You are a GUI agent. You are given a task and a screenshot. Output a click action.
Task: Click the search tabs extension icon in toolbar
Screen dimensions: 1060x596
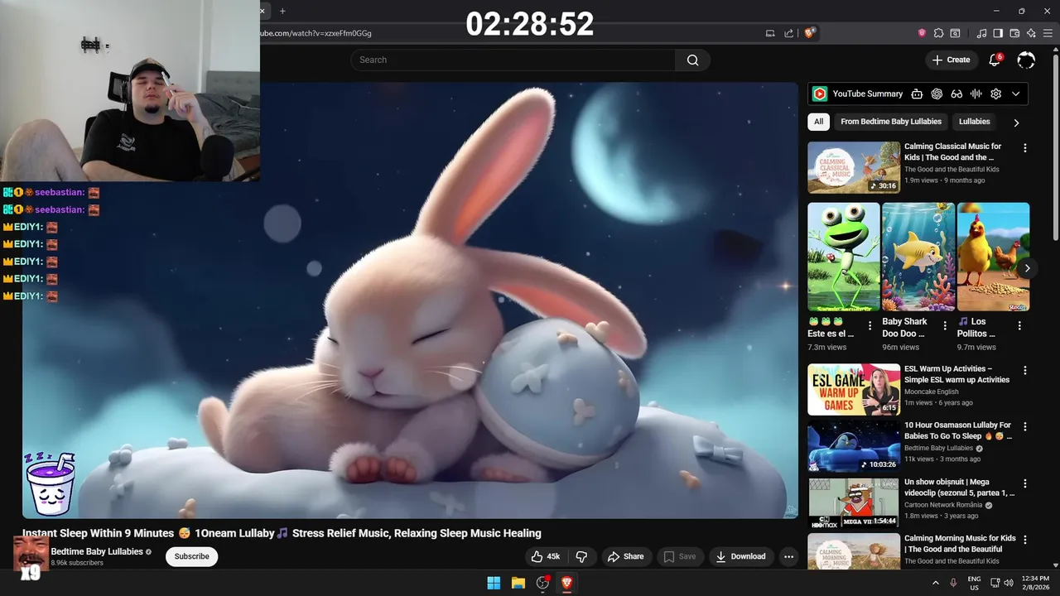[955, 33]
